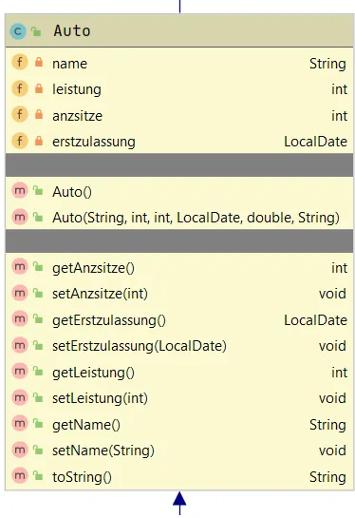The image size is (355, 518).
Task: Select the getErstzulassung() method row
Action: [x=179, y=319]
